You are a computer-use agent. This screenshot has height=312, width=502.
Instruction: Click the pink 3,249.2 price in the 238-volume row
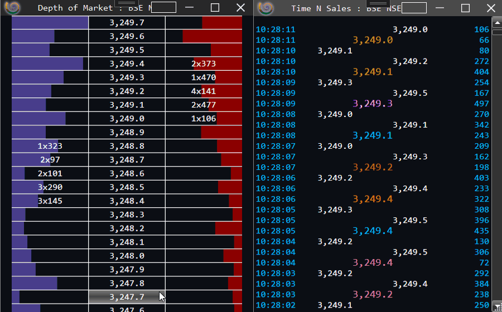(x=373, y=294)
